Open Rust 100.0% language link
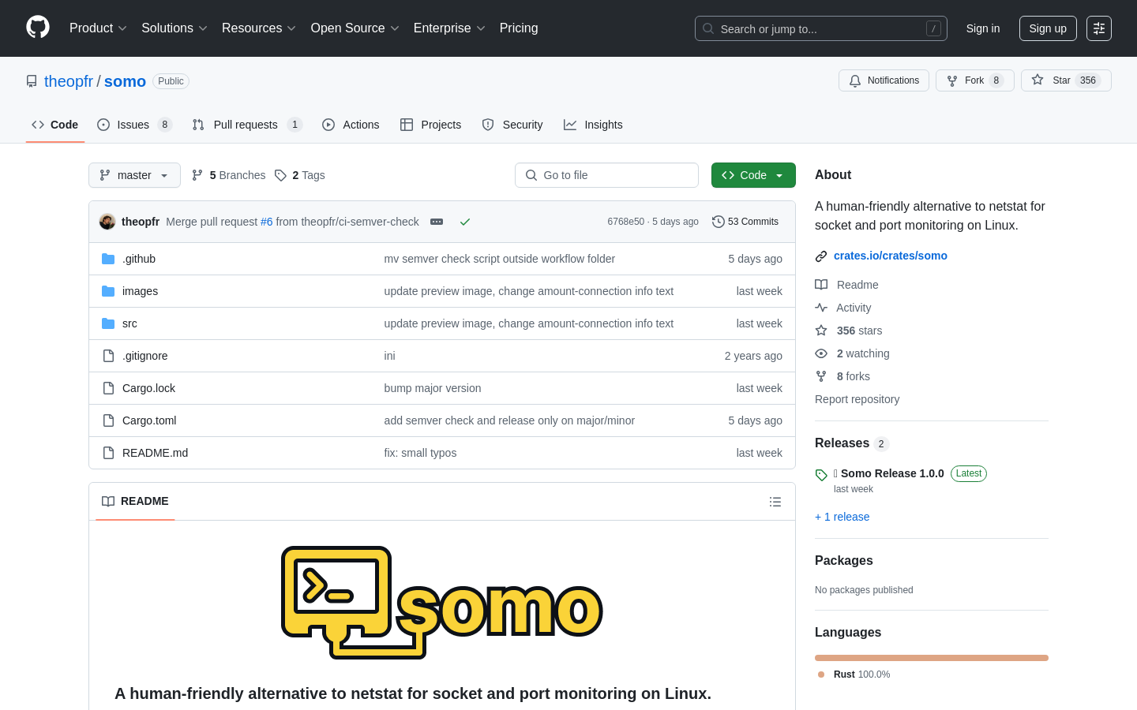Screen dimensions: 1137x710 854,674
